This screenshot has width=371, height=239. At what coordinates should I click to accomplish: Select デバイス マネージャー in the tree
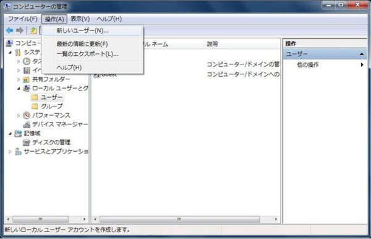(x=60, y=124)
